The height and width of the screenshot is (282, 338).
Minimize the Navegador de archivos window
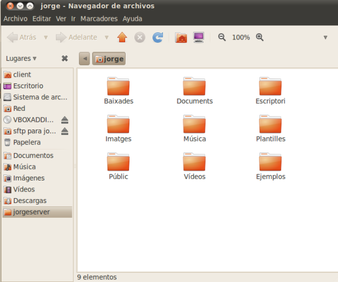[x=20, y=6]
